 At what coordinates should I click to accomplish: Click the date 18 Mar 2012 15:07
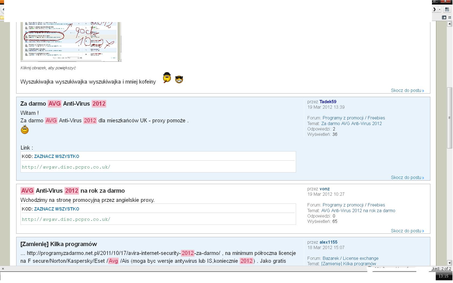pos(326,248)
